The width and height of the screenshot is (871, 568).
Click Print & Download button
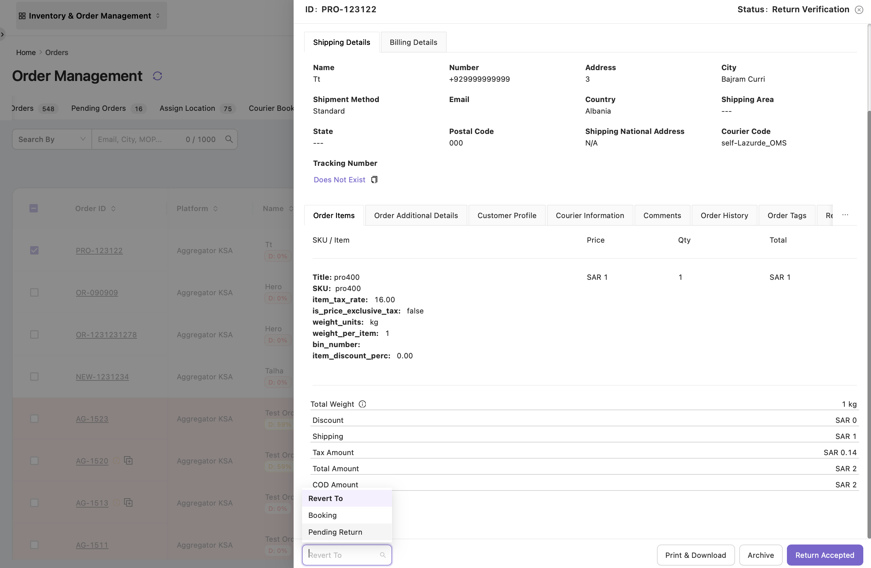point(695,555)
